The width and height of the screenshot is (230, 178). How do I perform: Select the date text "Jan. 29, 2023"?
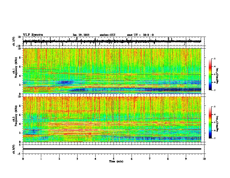81,35
